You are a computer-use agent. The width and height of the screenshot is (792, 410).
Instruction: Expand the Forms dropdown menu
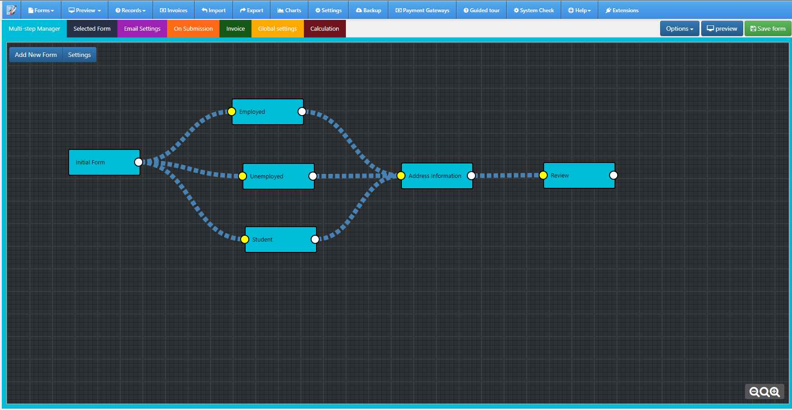click(x=41, y=10)
